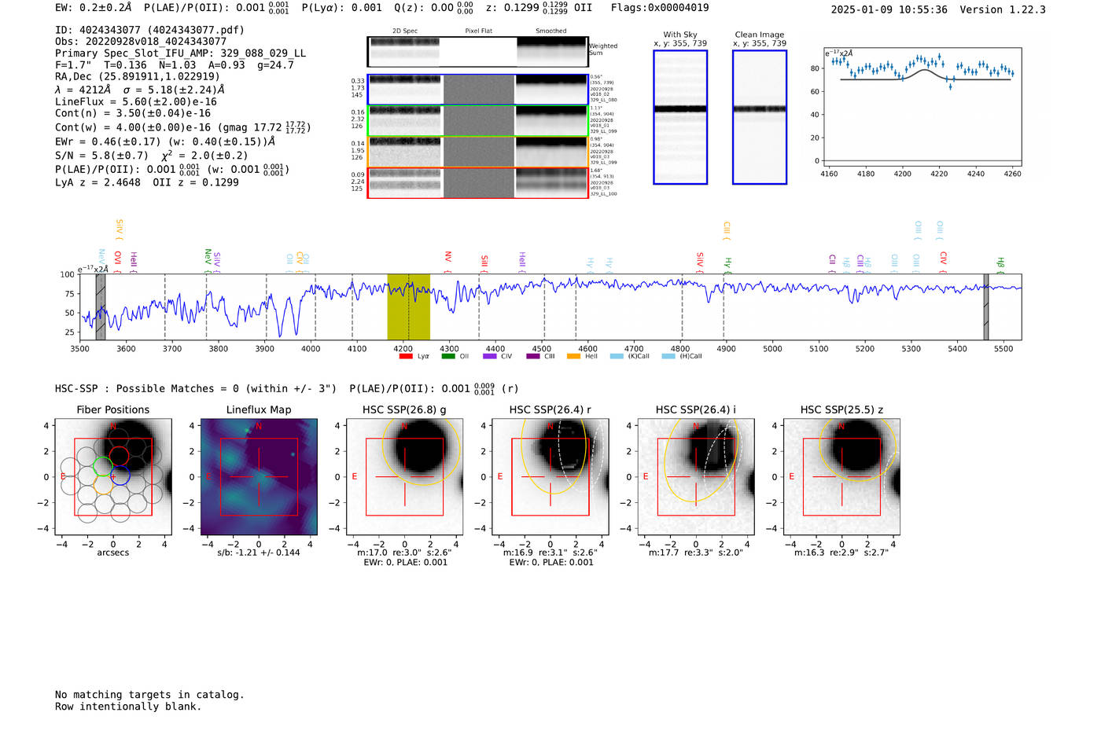Click the red circle fiber in Fiber Positions
The width and height of the screenshot is (1101, 749).
click(x=119, y=456)
